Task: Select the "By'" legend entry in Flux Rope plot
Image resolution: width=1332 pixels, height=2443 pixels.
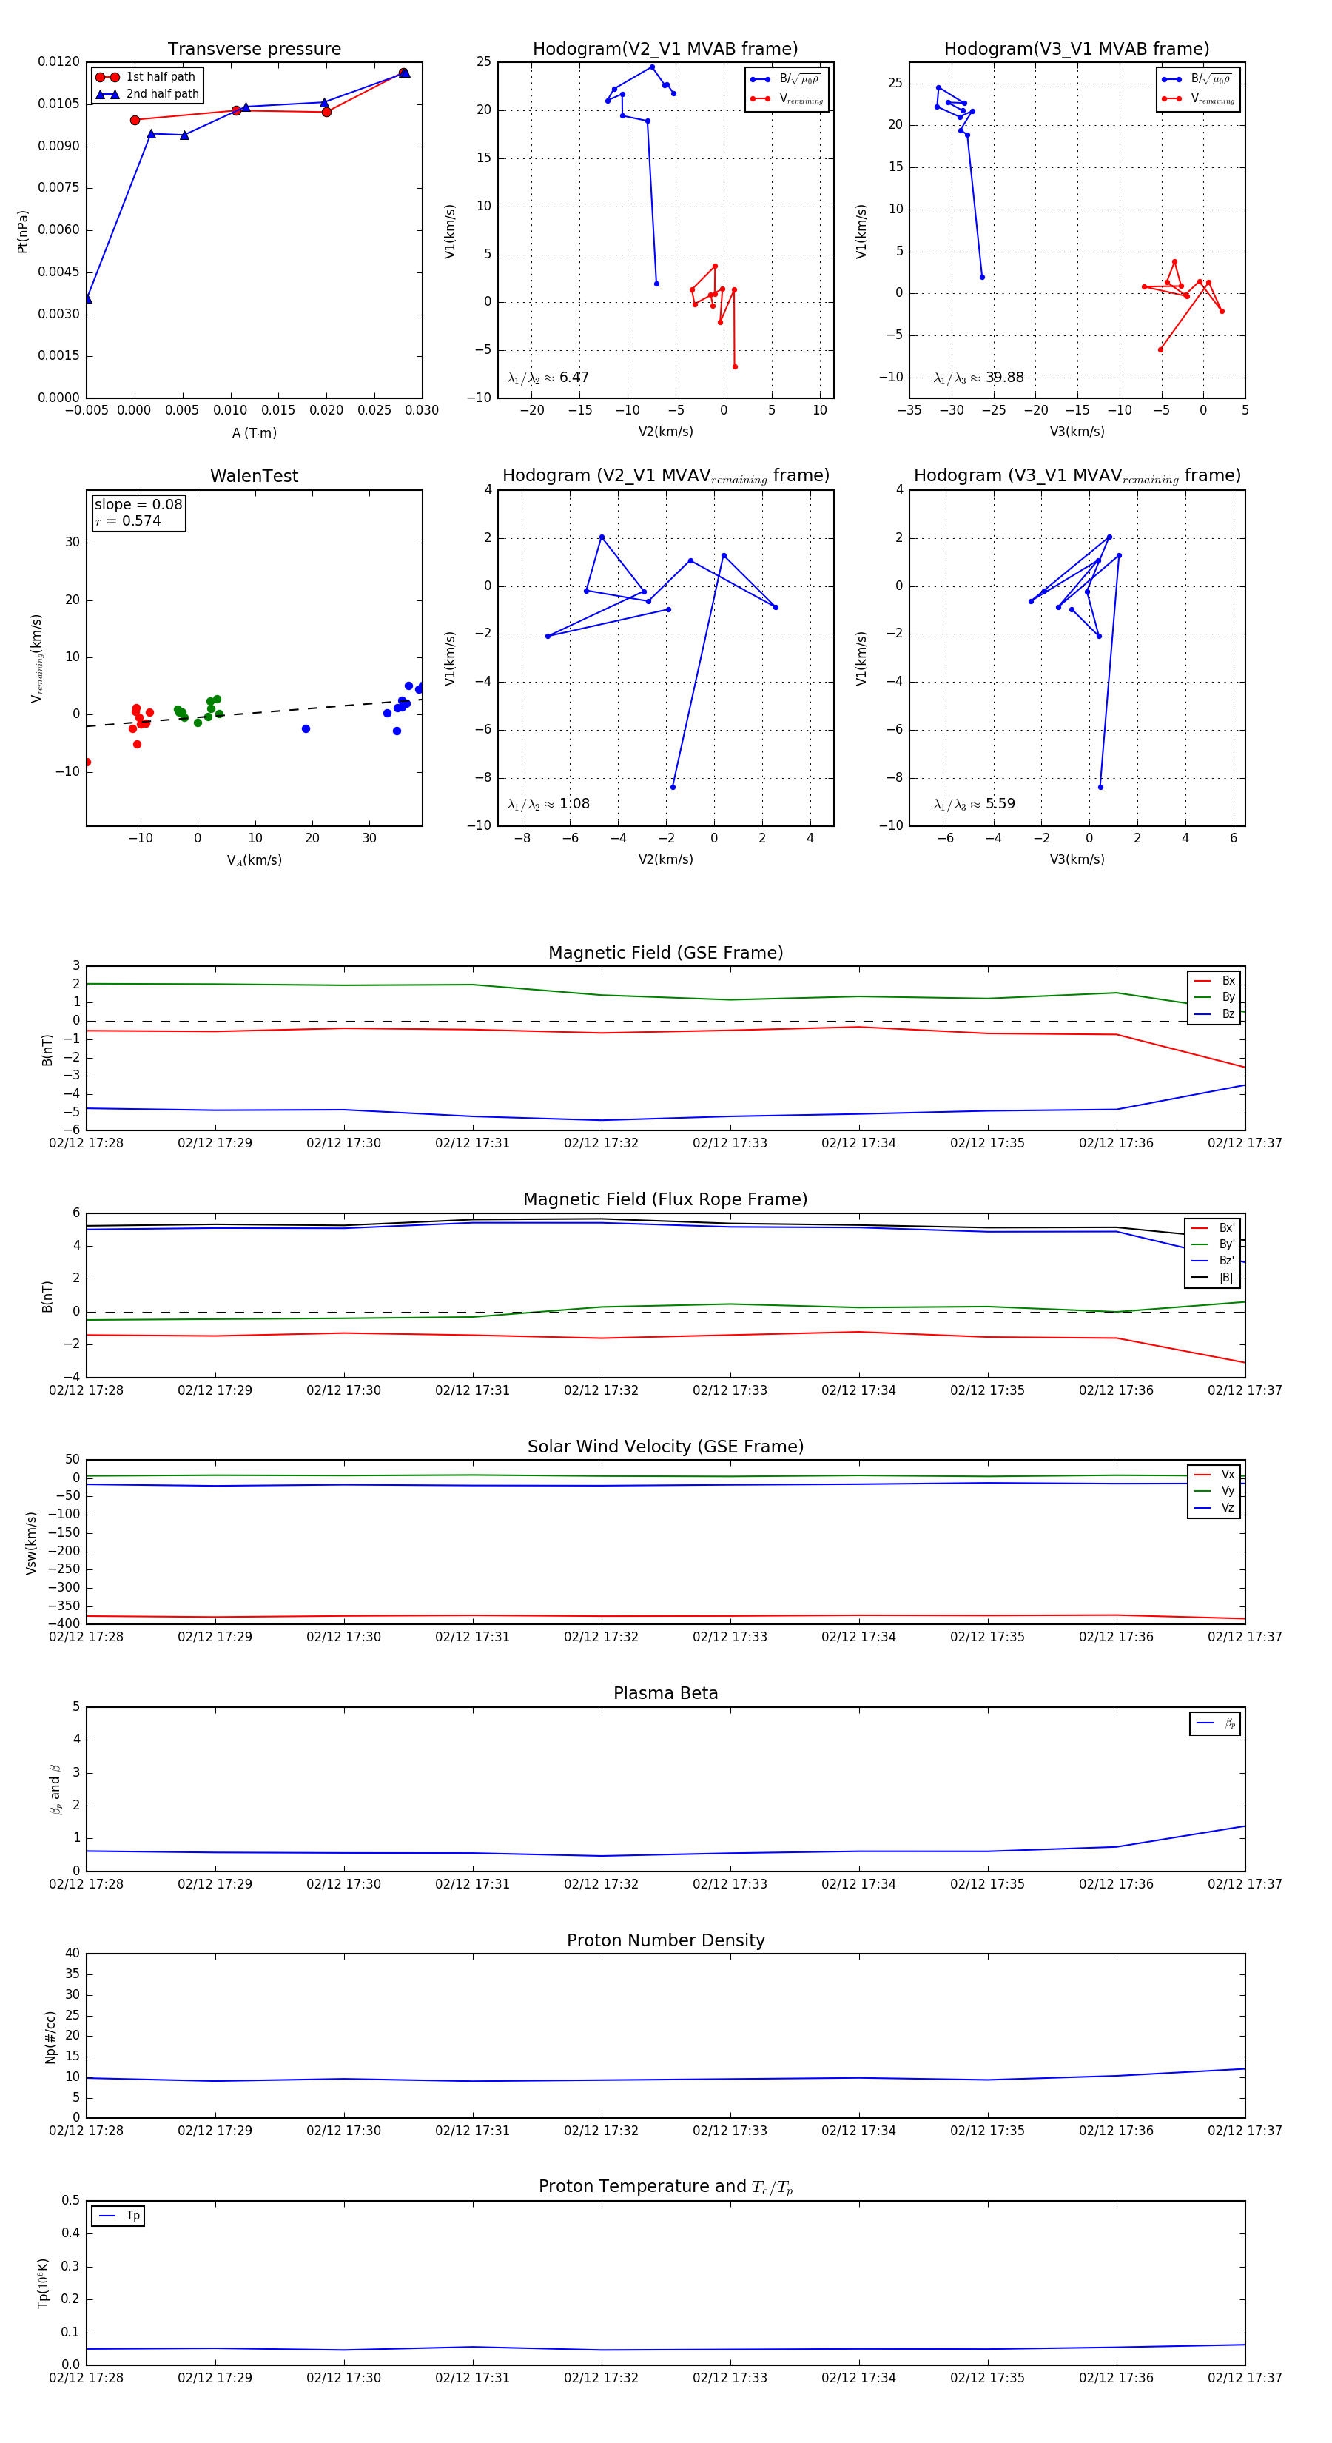Action: (x=1213, y=1244)
